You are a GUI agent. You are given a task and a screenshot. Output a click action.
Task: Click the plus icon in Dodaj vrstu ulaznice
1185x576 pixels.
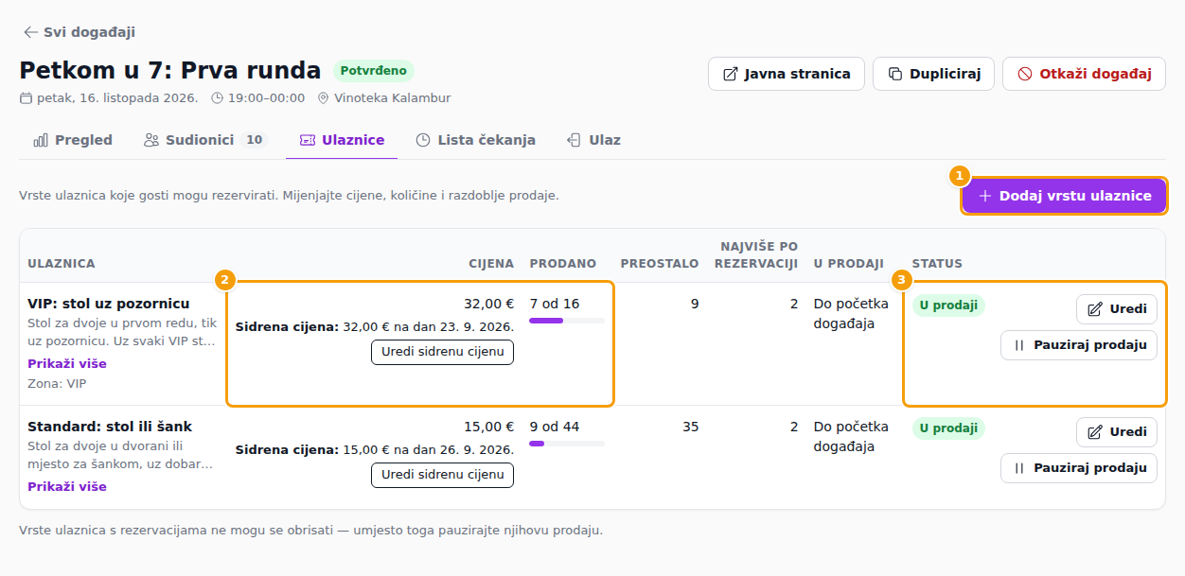(x=985, y=196)
